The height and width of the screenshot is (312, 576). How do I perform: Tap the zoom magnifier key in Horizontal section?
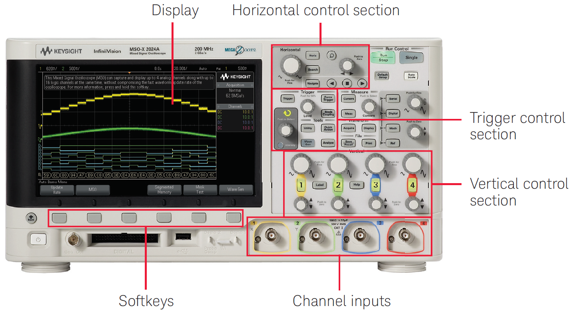pos(331,55)
